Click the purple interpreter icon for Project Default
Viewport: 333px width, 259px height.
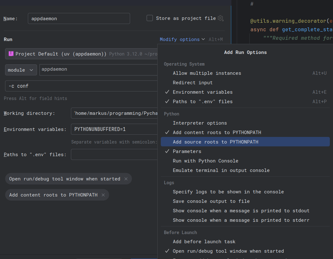[11, 54]
